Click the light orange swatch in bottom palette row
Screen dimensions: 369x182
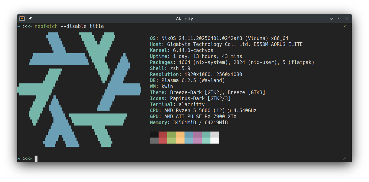(x=180, y=140)
